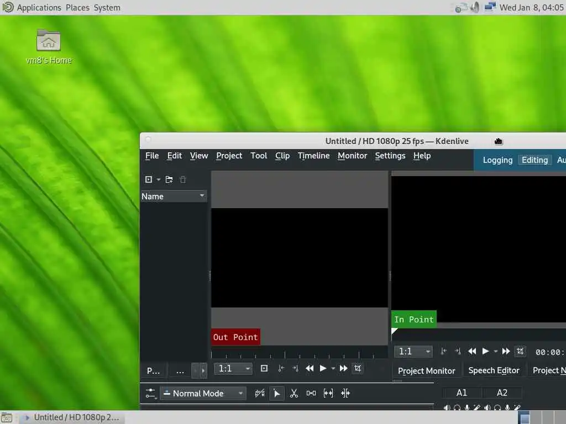Image resolution: width=566 pixels, height=424 pixels.
Task: Fast forward in the clip monitor
Action: point(344,368)
